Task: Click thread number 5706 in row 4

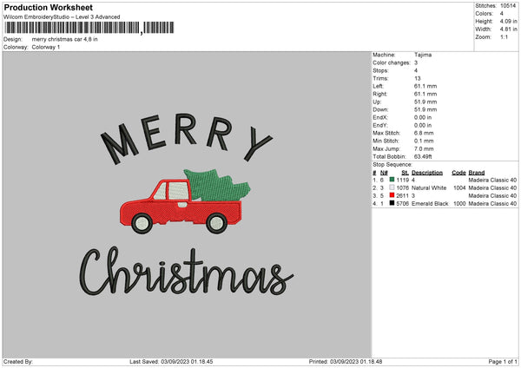Action: pos(403,203)
